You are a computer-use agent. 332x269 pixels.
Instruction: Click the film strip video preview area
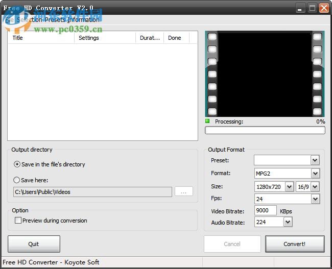pyautogui.click(x=265, y=74)
